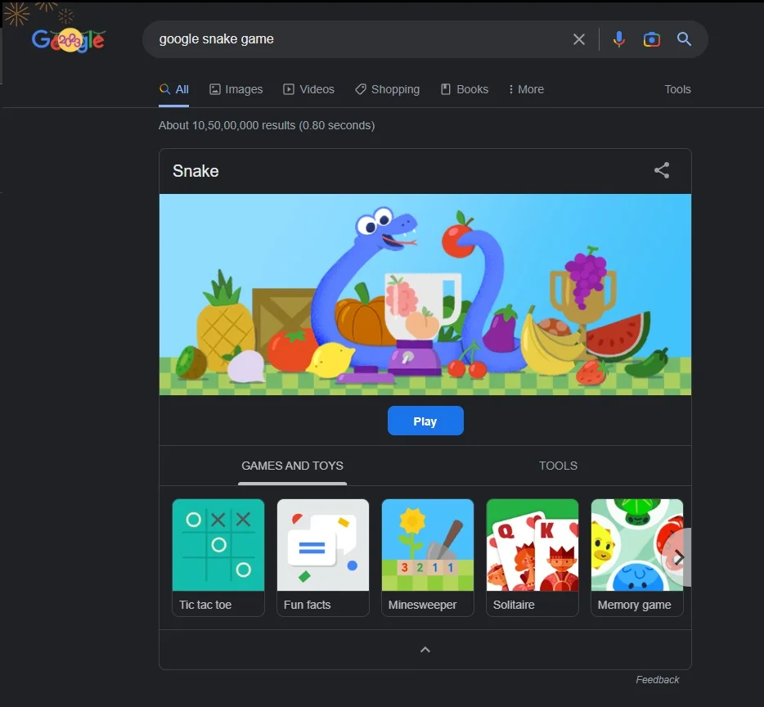Click the results count text

[x=267, y=125]
